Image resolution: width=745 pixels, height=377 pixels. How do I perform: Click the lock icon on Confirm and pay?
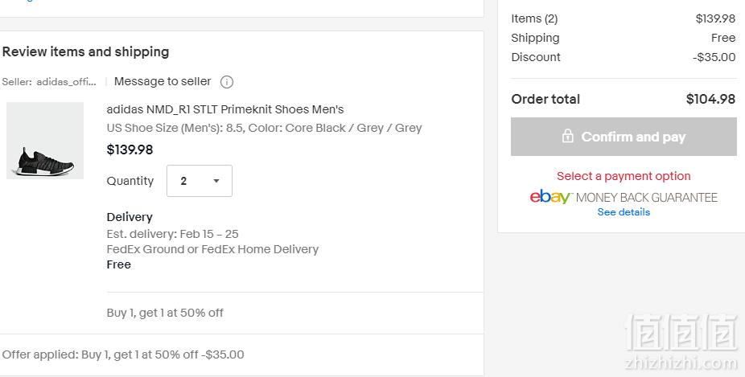click(567, 137)
